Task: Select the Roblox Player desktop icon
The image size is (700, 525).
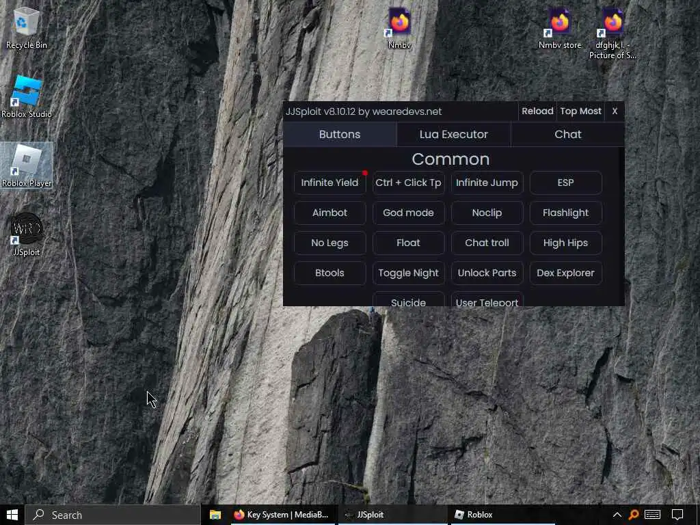Action: 27,165
